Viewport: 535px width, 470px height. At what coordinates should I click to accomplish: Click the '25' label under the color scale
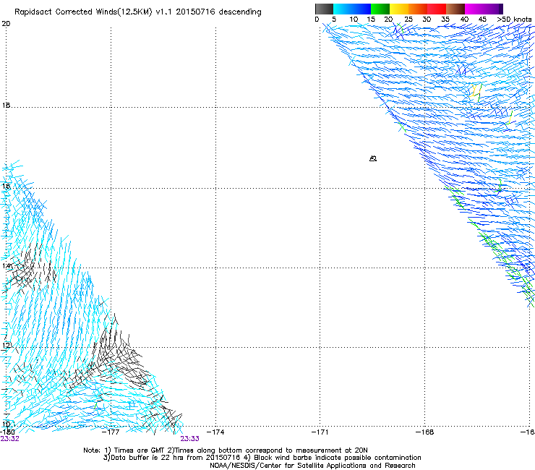click(x=408, y=20)
